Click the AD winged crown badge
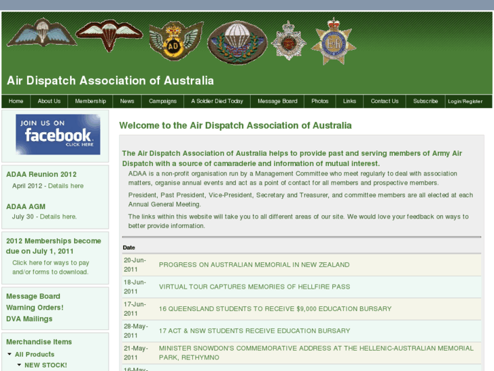 (176, 41)
